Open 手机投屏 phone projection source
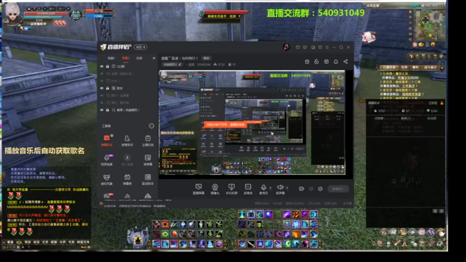This screenshot has height=262, width=466. pyautogui.click(x=231, y=189)
